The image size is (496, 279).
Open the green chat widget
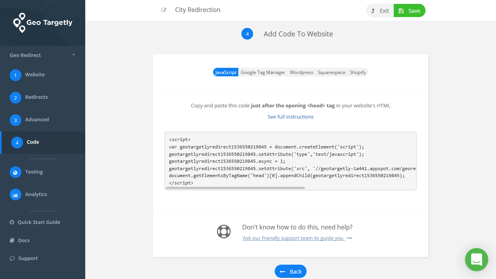pos(477,260)
